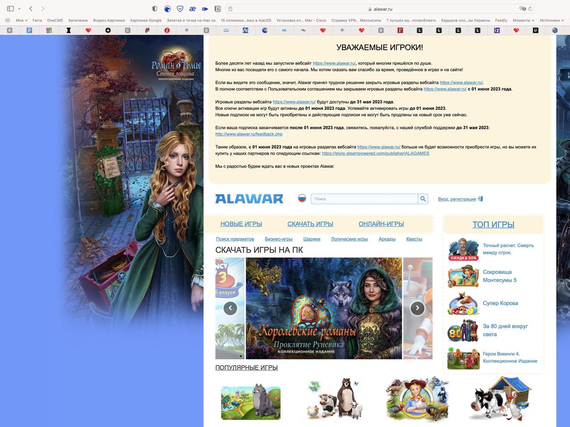Open the Steam store ALAGAMES link
The image size is (570, 427).
[x=375, y=153]
